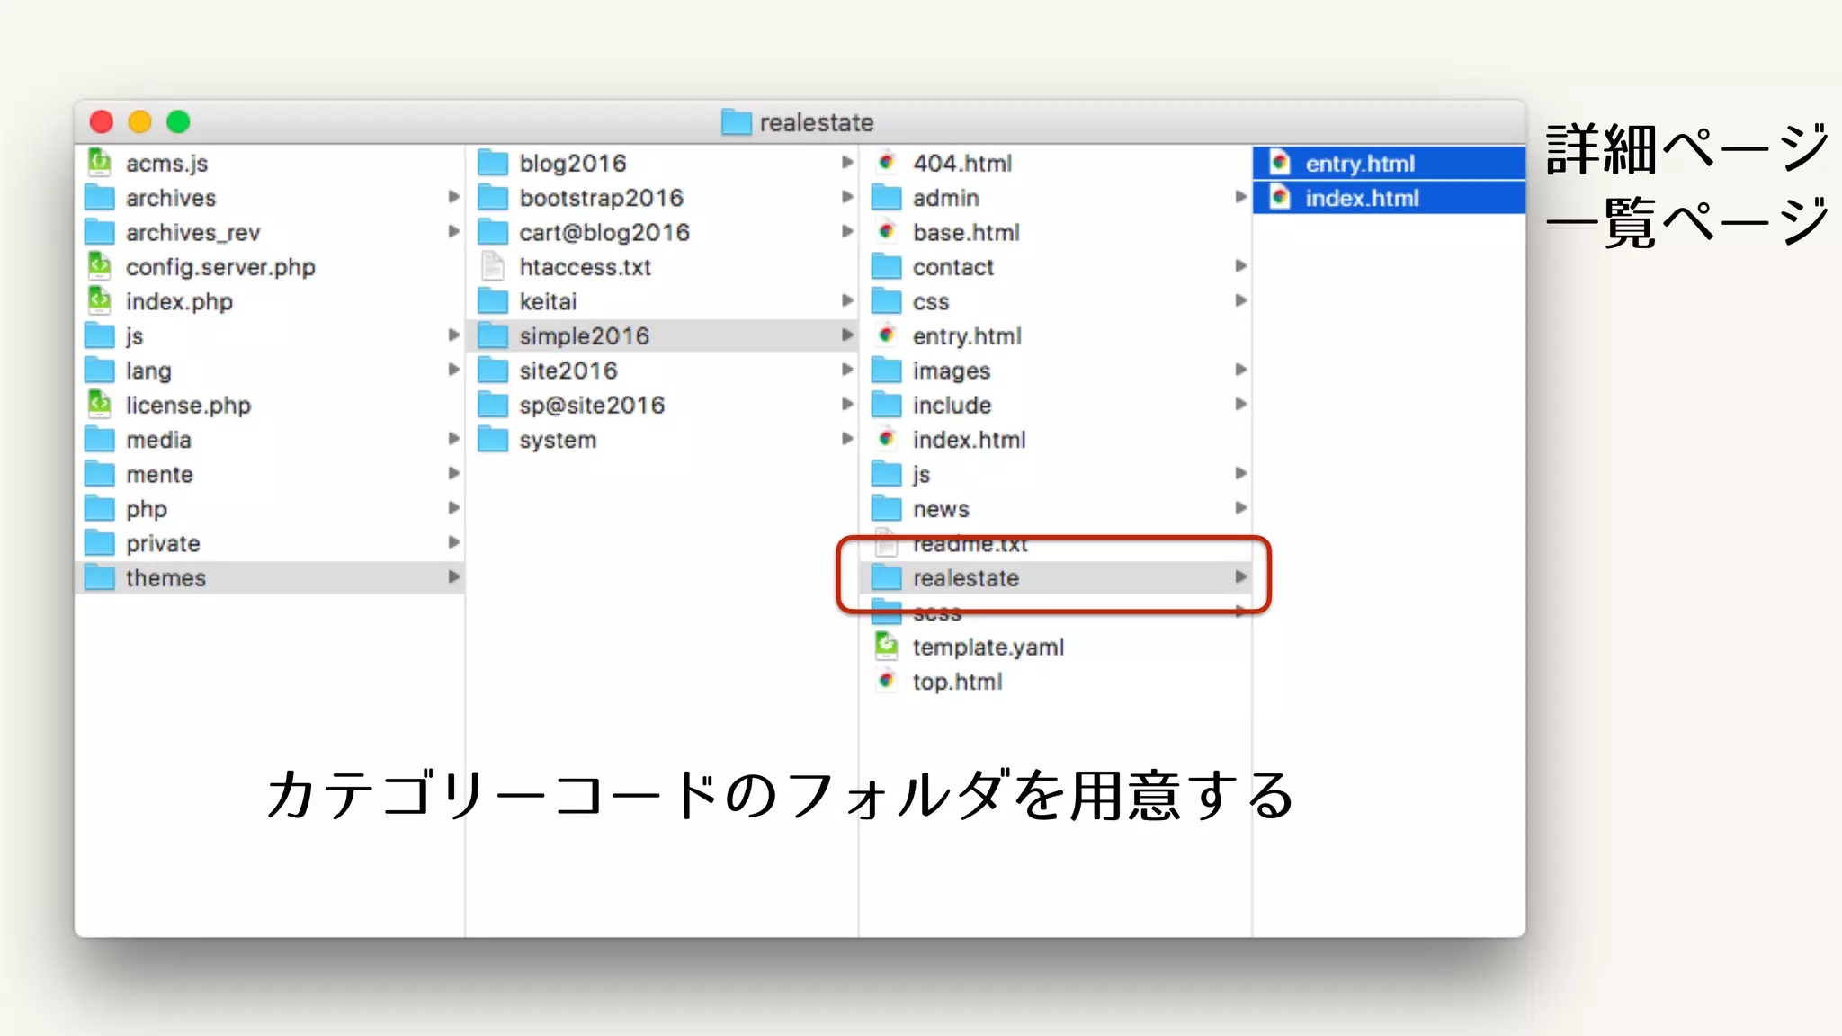Expand the cart@blog2016 folder arrow

[847, 232]
